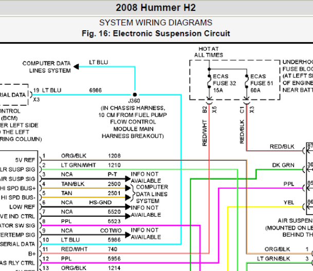Click circuit number '1208'
The image size is (313, 271).
114,156
